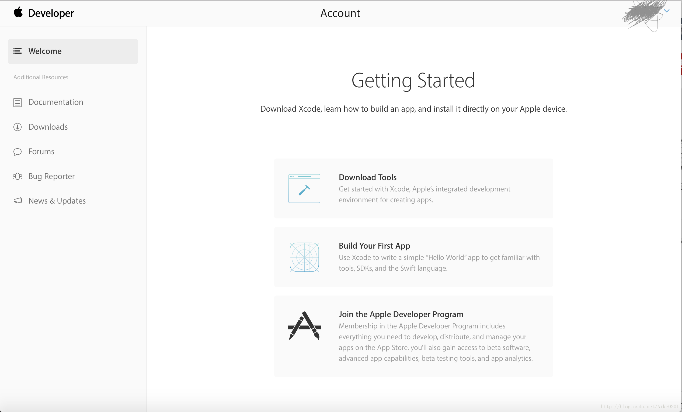
Task: Click the Hello World app description text
Action: 439,263
